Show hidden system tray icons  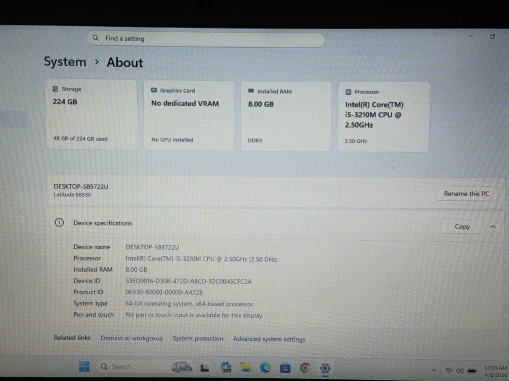pos(434,370)
